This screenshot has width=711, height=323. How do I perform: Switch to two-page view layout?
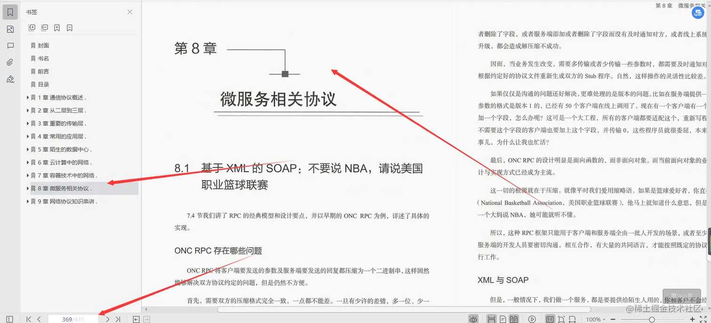tap(513, 318)
